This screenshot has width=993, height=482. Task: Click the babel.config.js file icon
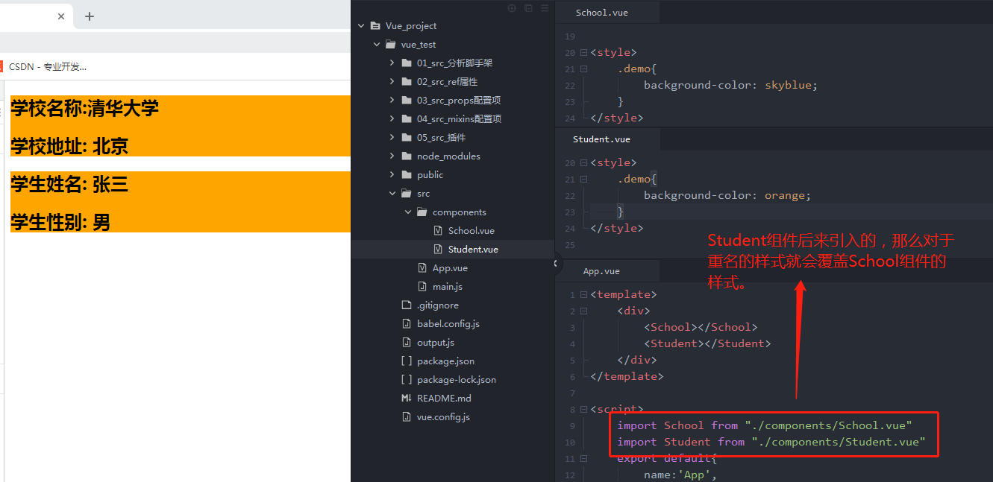pyautogui.click(x=407, y=324)
